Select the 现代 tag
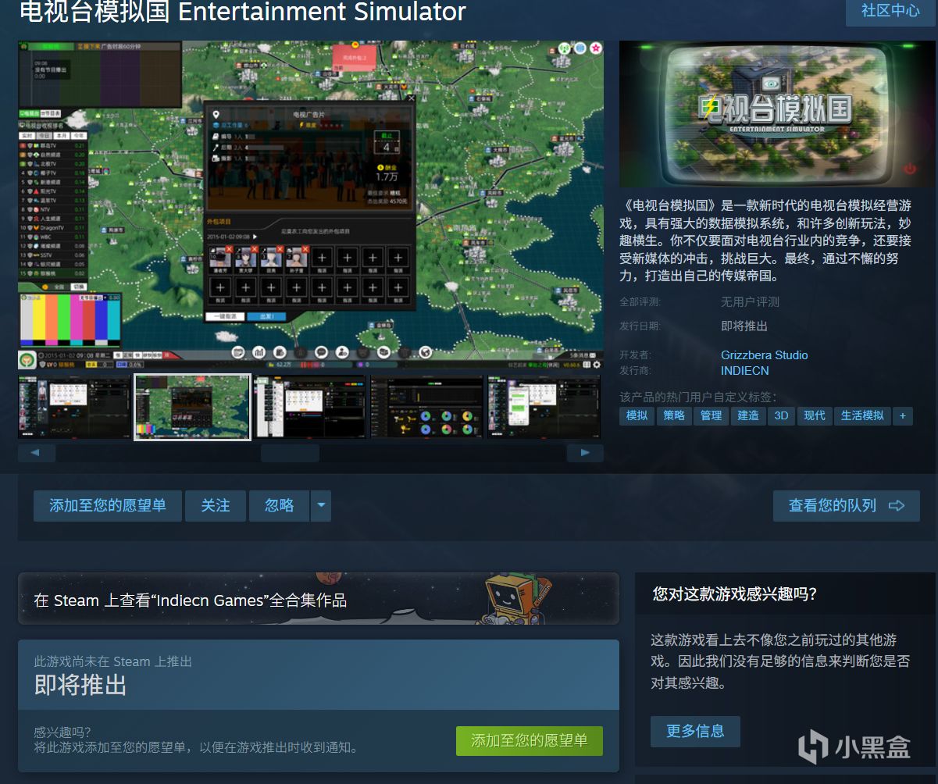 [x=815, y=415]
